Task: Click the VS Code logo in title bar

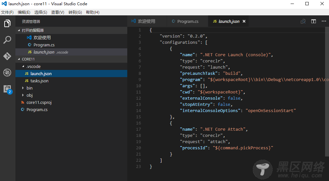Action: (4, 4)
